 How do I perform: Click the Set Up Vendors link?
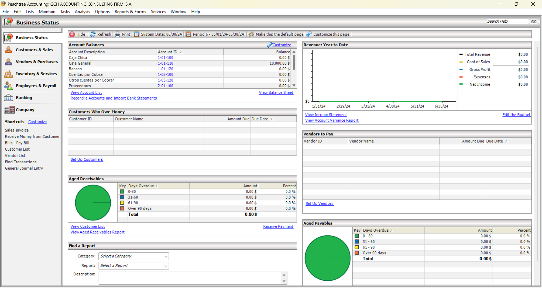pos(319,204)
